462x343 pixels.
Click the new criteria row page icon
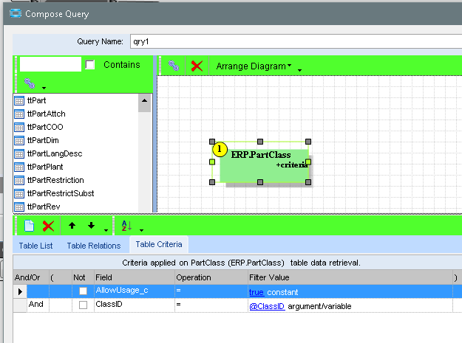coord(29,226)
